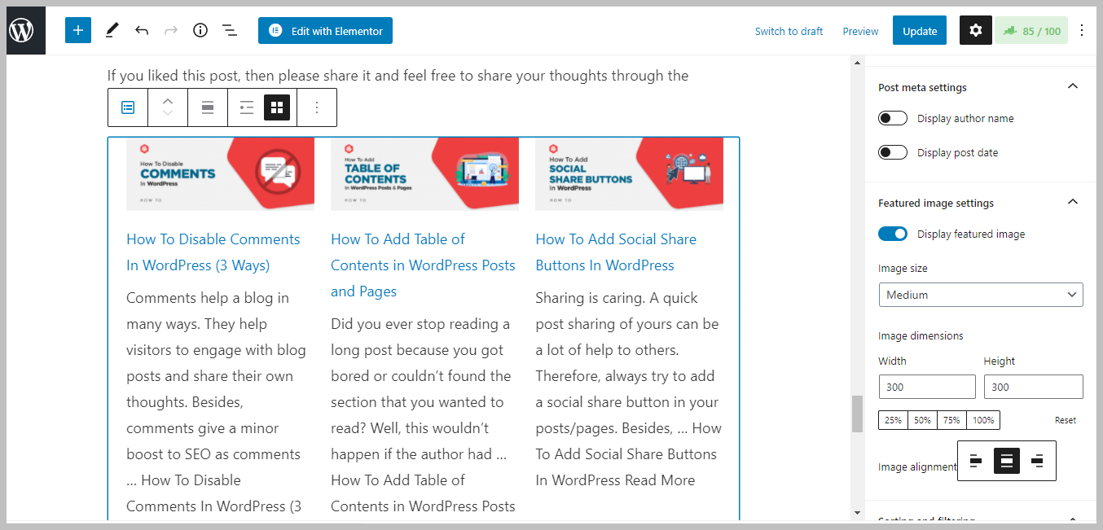
Task: Select the pencil Tools icon
Action: click(112, 31)
